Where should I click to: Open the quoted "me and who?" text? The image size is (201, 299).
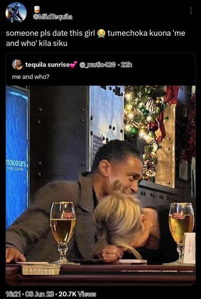click(31, 77)
